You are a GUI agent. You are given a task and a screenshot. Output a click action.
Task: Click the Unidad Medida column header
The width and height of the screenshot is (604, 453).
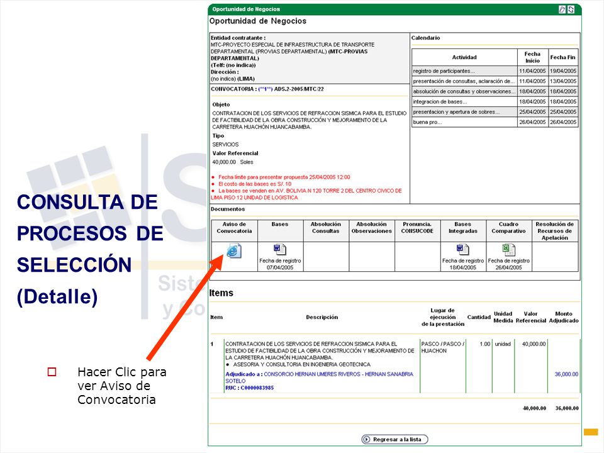pyautogui.click(x=503, y=317)
